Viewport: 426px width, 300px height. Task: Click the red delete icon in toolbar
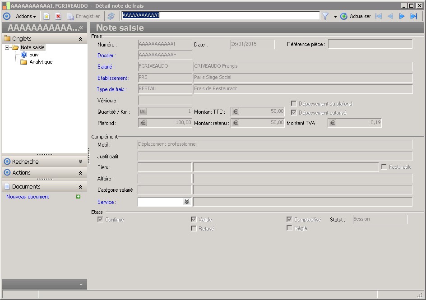pyautogui.click(x=58, y=16)
